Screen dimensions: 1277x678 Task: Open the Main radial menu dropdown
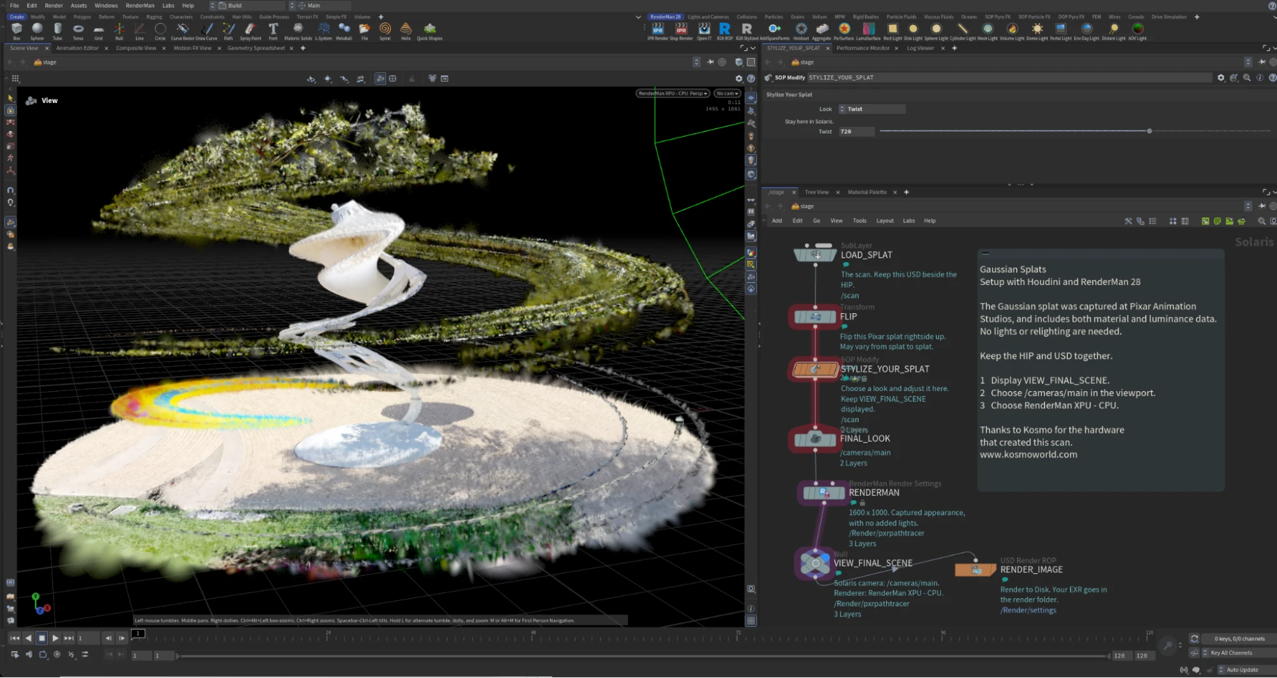319,5
